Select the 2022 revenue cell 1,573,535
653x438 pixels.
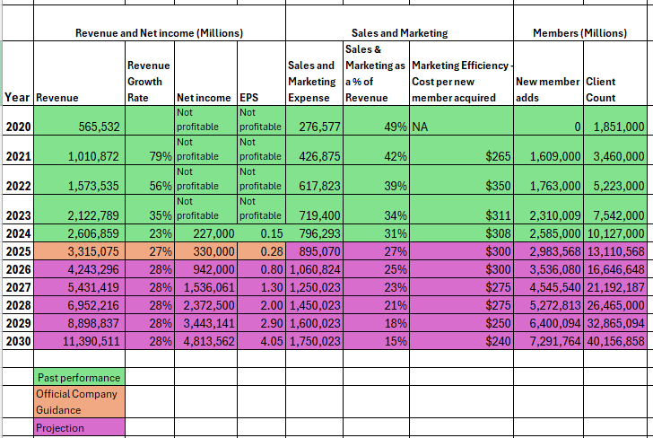79,180
